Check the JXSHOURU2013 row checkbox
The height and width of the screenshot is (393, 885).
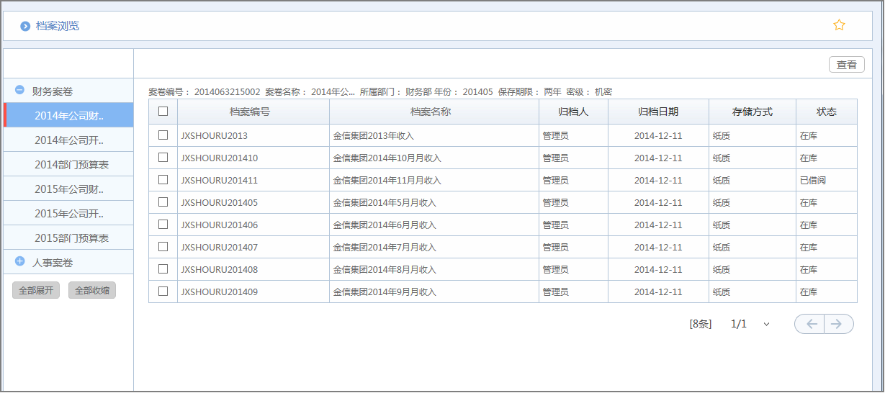[163, 135]
